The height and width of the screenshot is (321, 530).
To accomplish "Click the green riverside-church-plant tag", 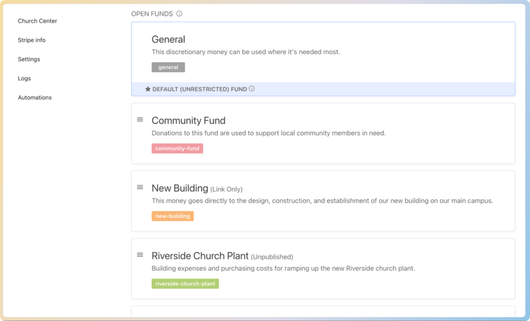I will (x=185, y=283).
